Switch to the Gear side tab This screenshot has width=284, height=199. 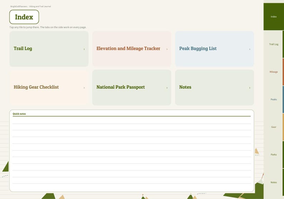pos(274,127)
